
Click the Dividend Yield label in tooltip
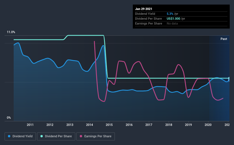(145, 14)
